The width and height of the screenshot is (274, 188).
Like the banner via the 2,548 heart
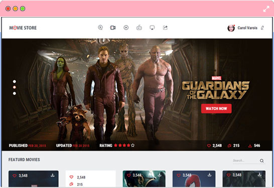(x=209, y=145)
